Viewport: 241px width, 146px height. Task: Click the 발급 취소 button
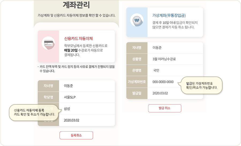(x=165, y=108)
